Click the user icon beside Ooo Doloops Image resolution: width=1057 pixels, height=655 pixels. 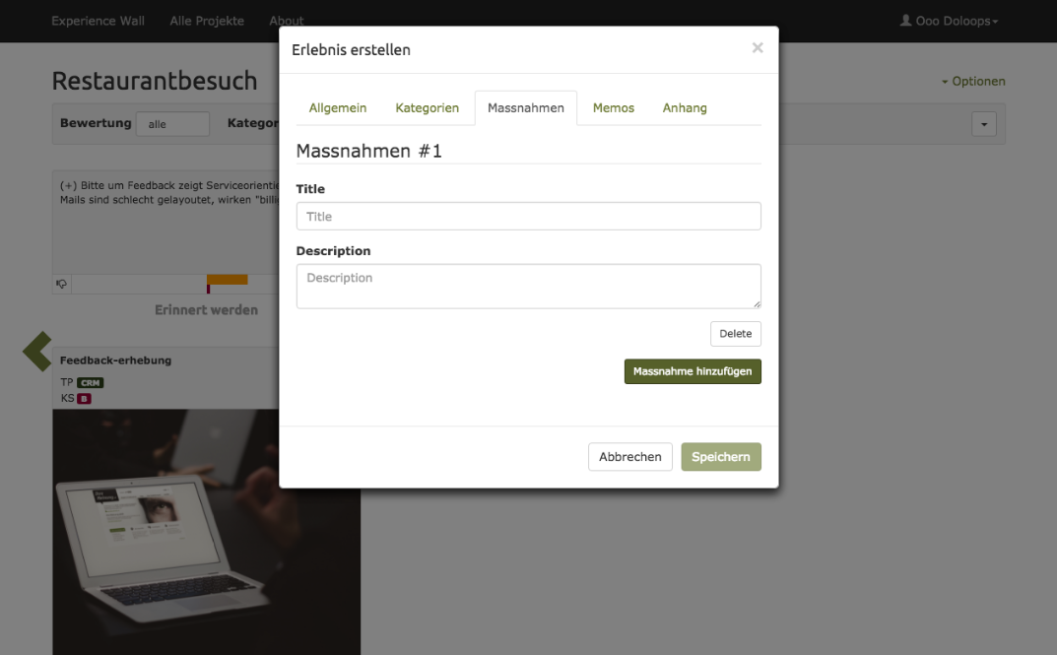coord(905,21)
